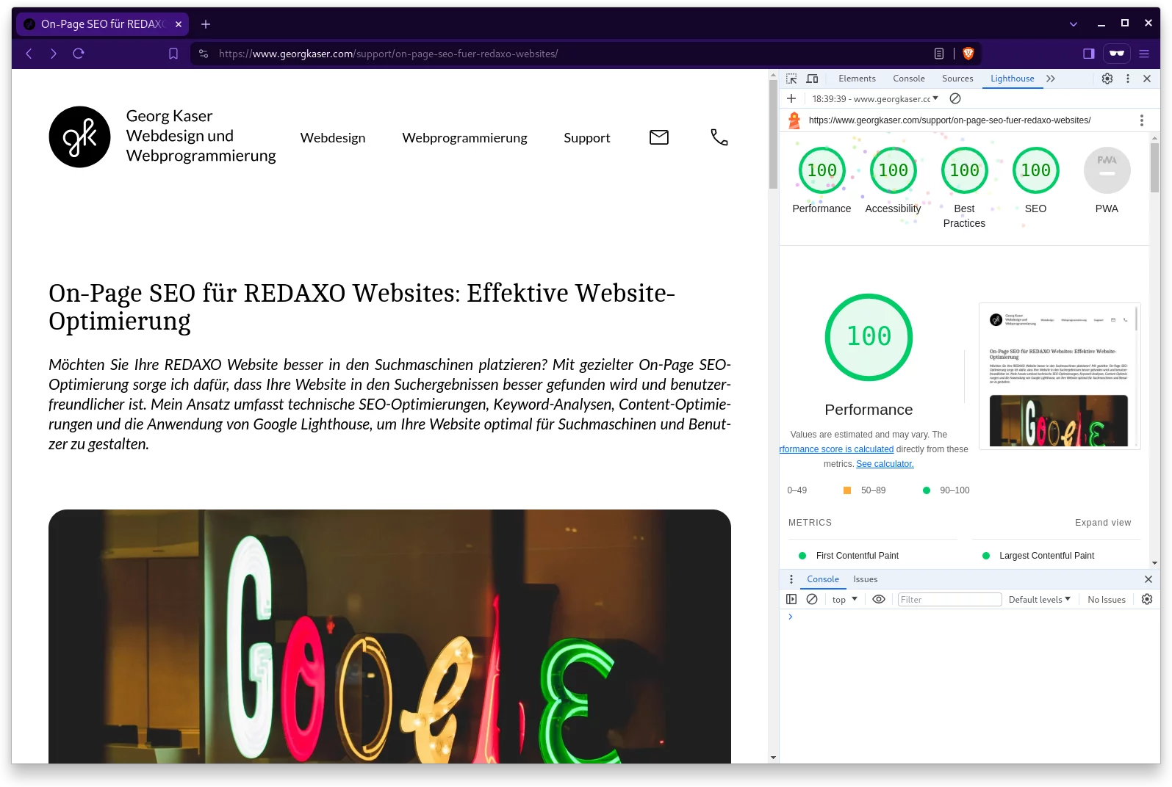Toggle the browser sidebar panel icon

pyautogui.click(x=1089, y=54)
